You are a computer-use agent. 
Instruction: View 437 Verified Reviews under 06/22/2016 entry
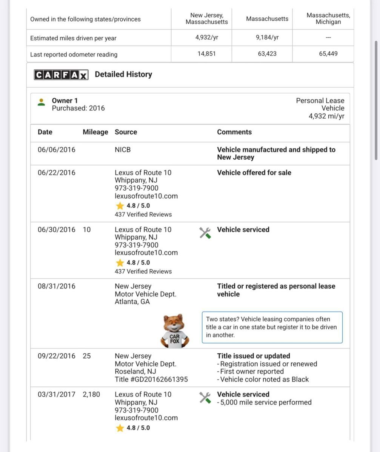[143, 214]
